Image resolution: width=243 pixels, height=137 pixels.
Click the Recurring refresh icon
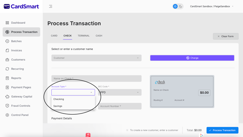point(7,69)
